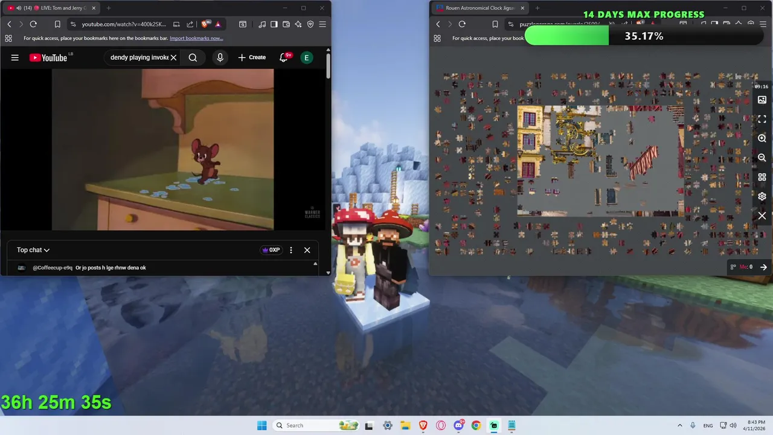Open a new tab in YouTube window
The height and width of the screenshot is (435, 773).
[x=109, y=8]
